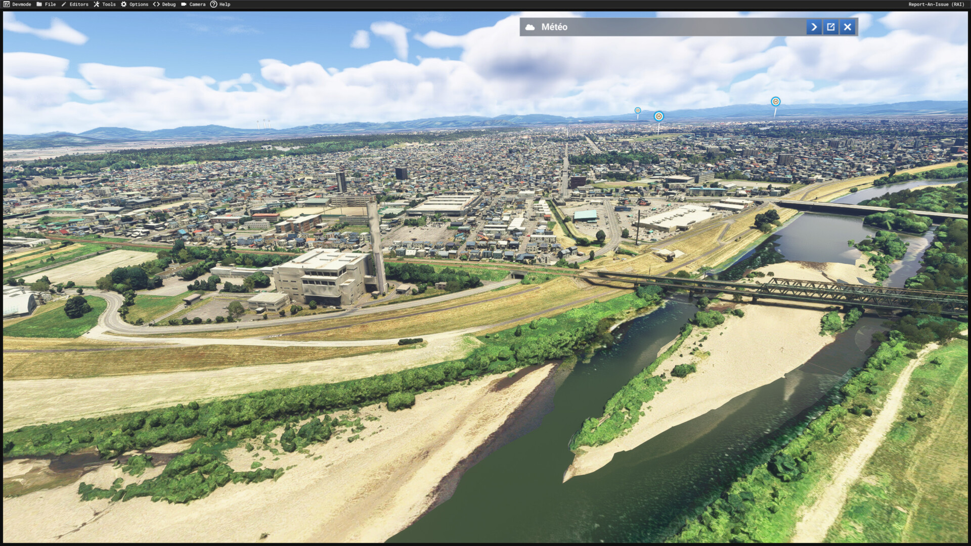Image resolution: width=971 pixels, height=546 pixels.
Task: Select the large middle heliport marker
Action: (x=658, y=116)
